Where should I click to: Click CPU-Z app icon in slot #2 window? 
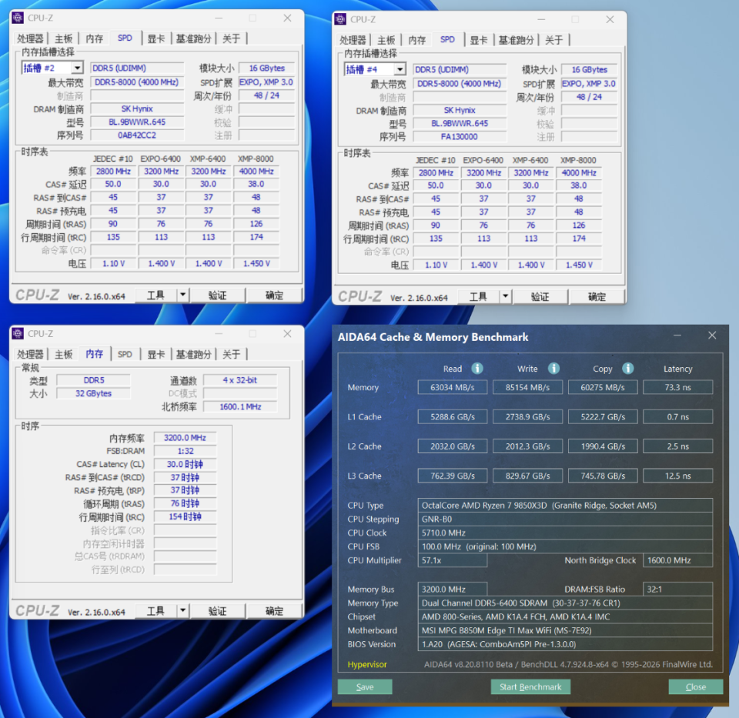click(x=18, y=18)
